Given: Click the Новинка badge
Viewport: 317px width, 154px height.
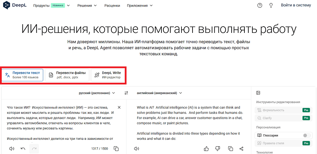Looking at the screenshot, I should click(x=58, y=6).
